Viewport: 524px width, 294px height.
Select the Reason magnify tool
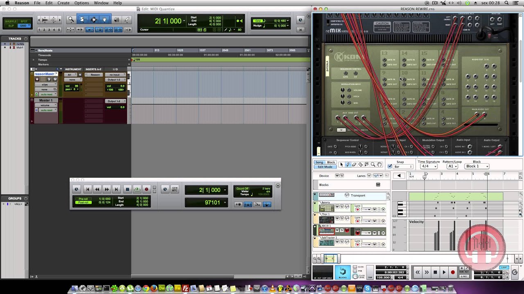(373, 165)
